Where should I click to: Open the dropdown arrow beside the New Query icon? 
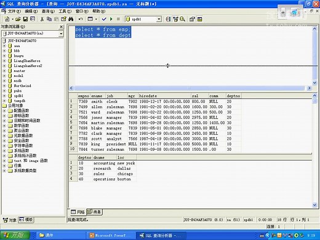tap(12, 19)
